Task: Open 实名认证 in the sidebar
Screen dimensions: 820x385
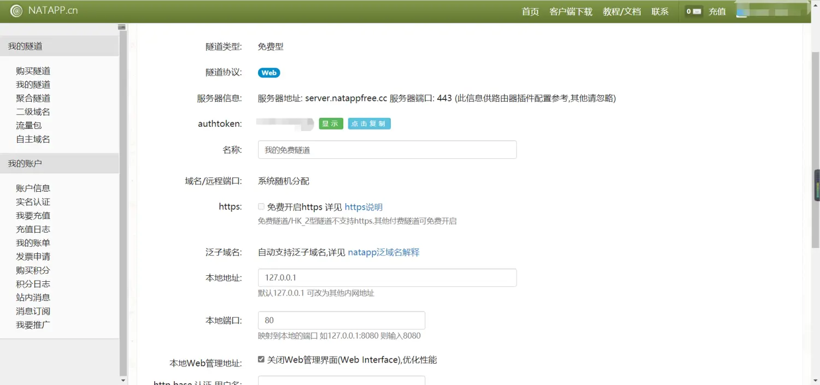Action: pyautogui.click(x=33, y=202)
